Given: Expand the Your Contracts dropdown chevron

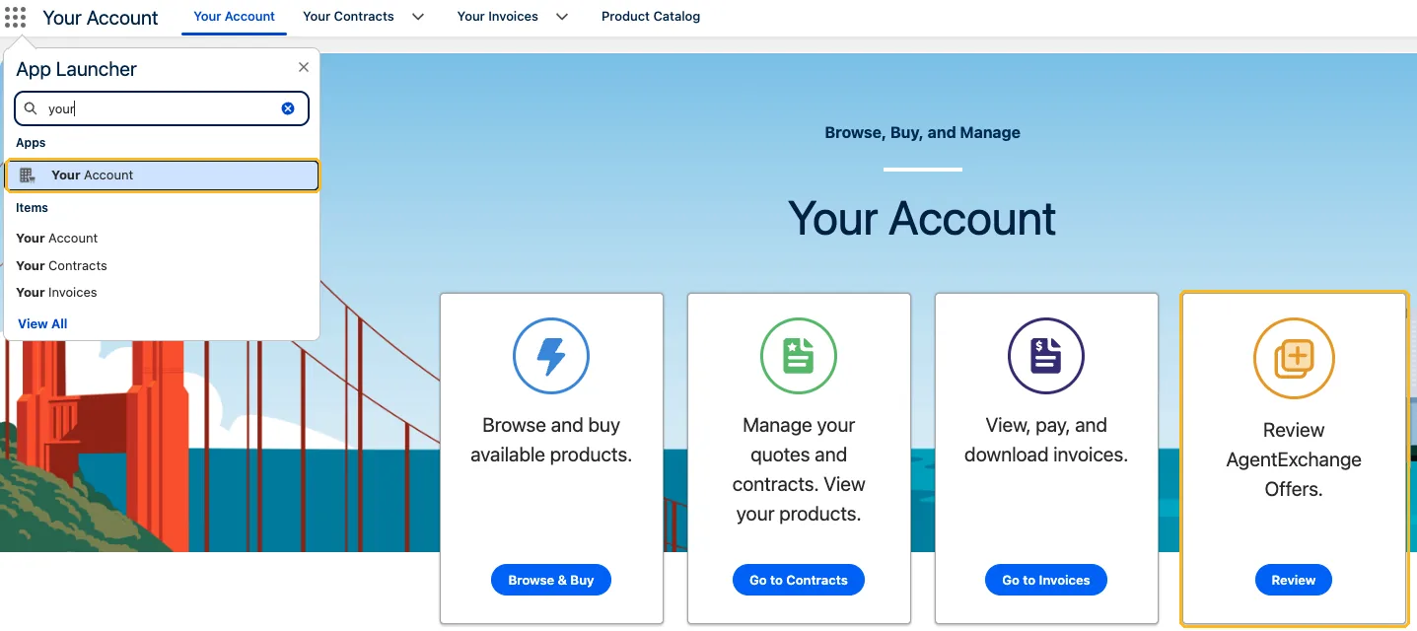Looking at the screenshot, I should coord(418,17).
